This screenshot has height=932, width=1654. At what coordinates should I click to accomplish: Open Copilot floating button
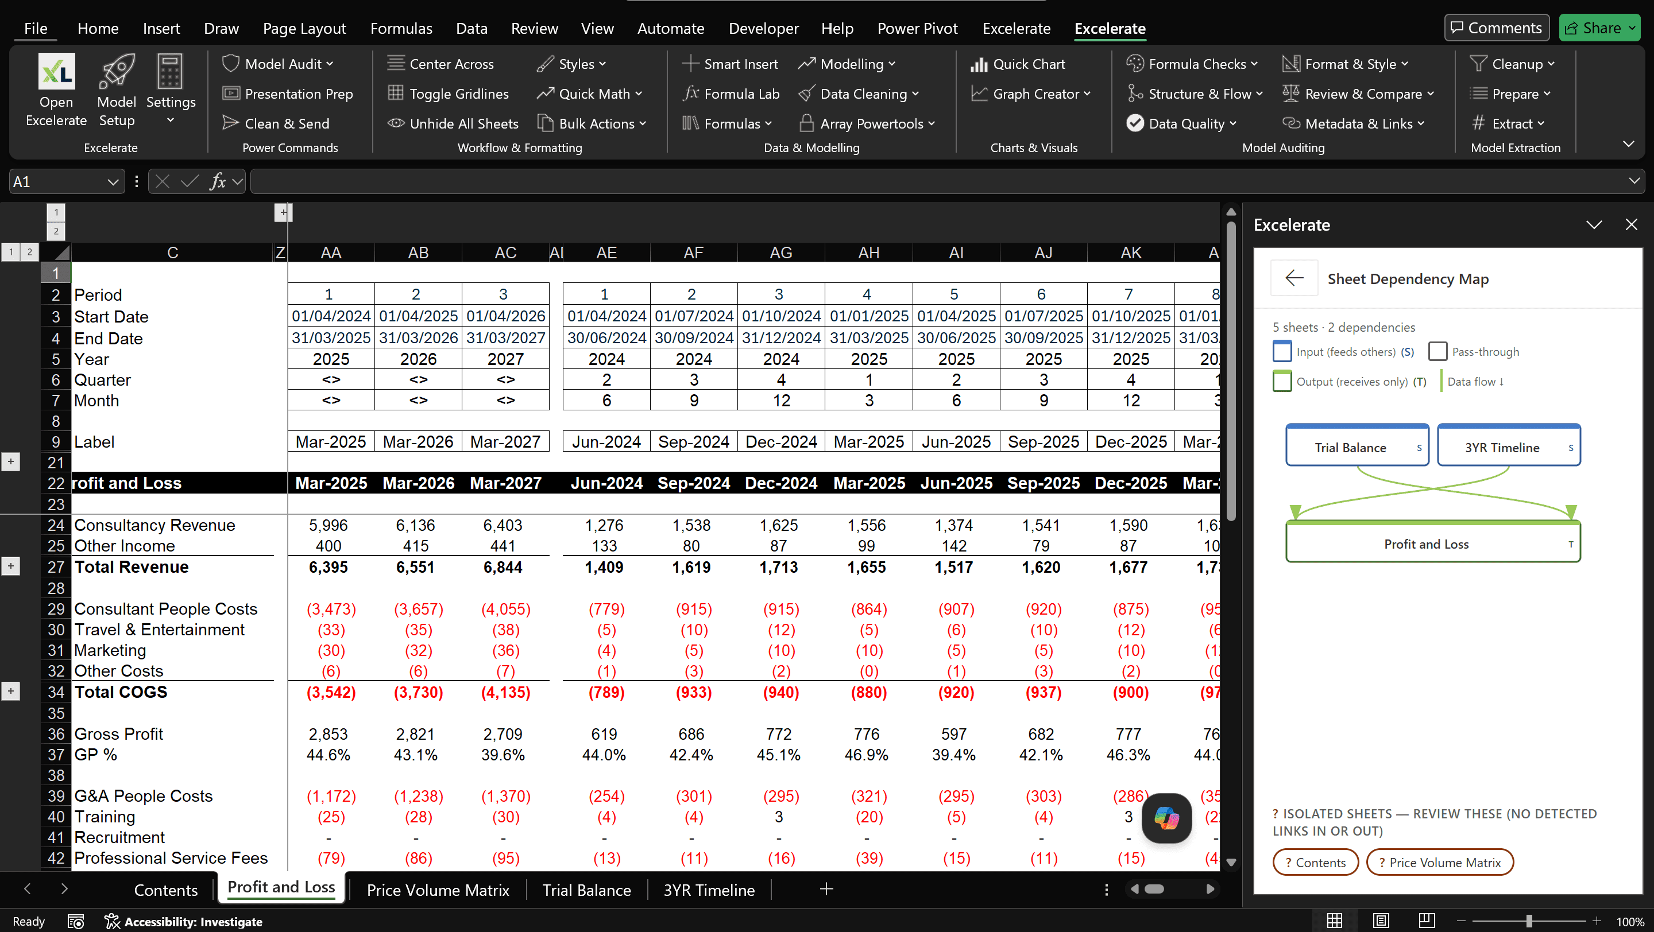pyautogui.click(x=1166, y=818)
